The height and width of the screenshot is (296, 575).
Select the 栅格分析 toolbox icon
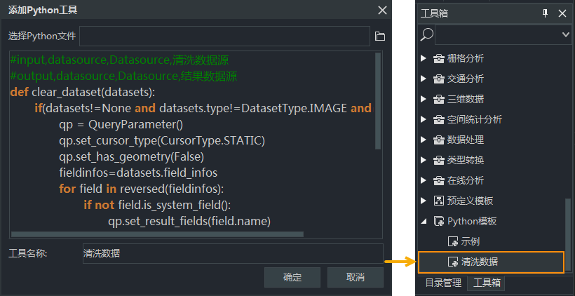438,58
